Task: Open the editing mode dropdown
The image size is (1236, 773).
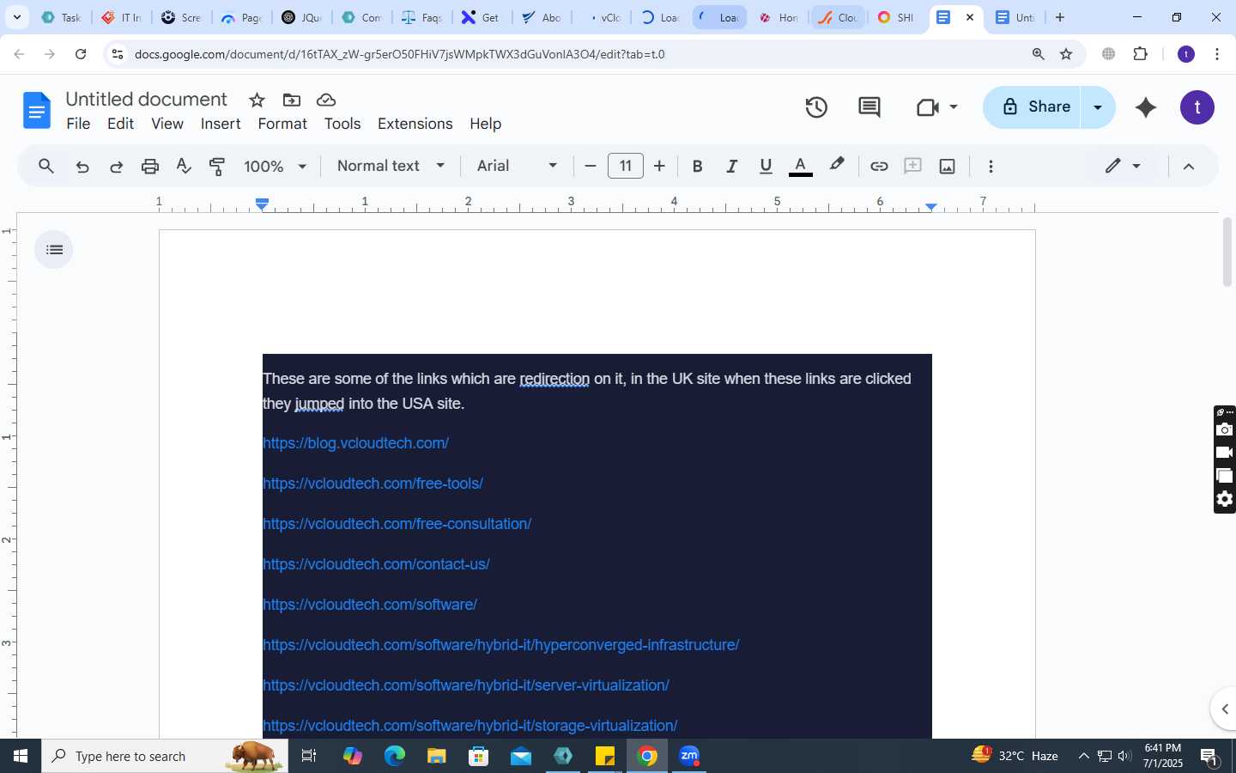Action: pyautogui.click(x=1122, y=166)
